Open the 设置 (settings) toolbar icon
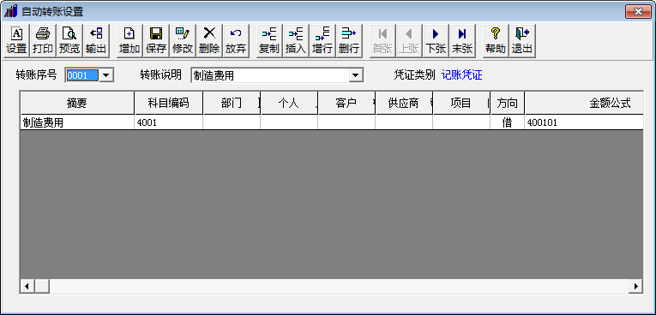Image resolution: width=656 pixels, height=315 pixels. 16,40
